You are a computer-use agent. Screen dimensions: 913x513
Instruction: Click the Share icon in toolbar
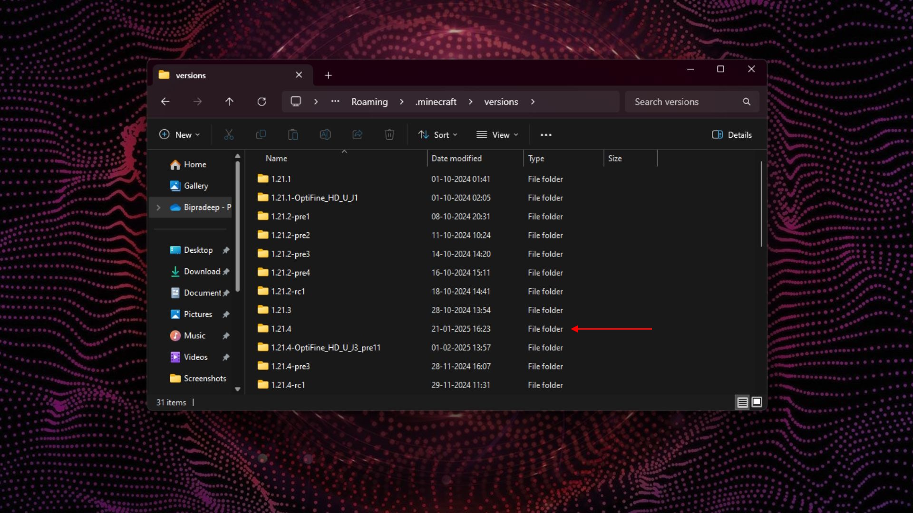pyautogui.click(x=357, y=135)
